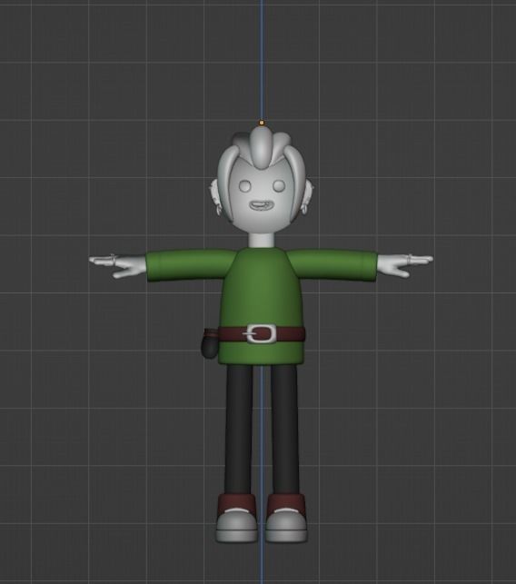This screenshot has width=516, height=584.
Task: Select the hand on the screen's left side
Action: (118, 266)
